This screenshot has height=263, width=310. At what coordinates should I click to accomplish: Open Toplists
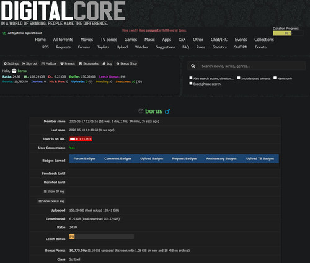103,47
